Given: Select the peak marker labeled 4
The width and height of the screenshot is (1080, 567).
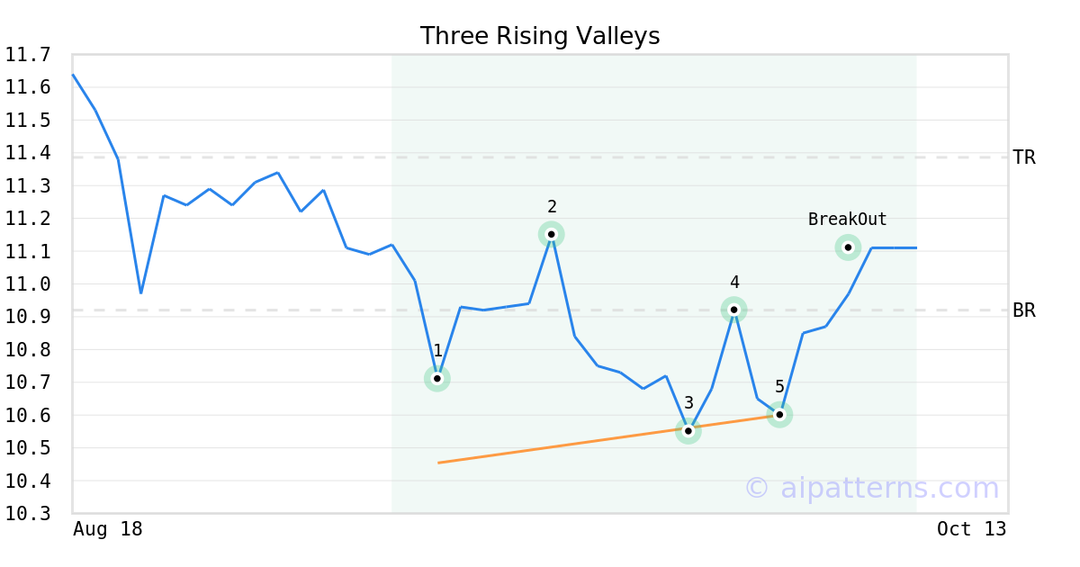Looking at the screenshot, I should (734, 310).
